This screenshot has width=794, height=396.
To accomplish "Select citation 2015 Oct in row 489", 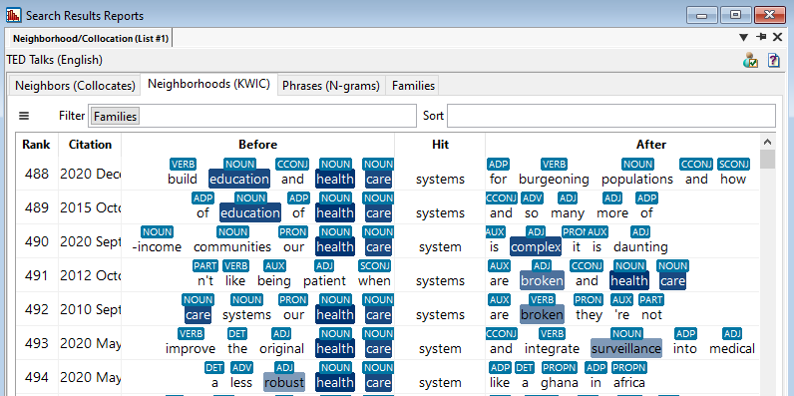I will coord(90,207).
